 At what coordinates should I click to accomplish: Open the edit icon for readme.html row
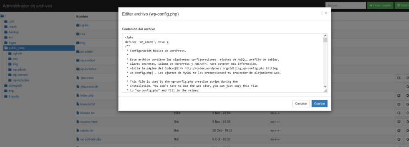399,122
